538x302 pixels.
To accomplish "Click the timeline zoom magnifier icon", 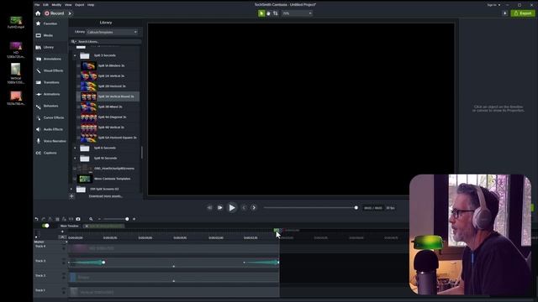I will pos(91,219).
